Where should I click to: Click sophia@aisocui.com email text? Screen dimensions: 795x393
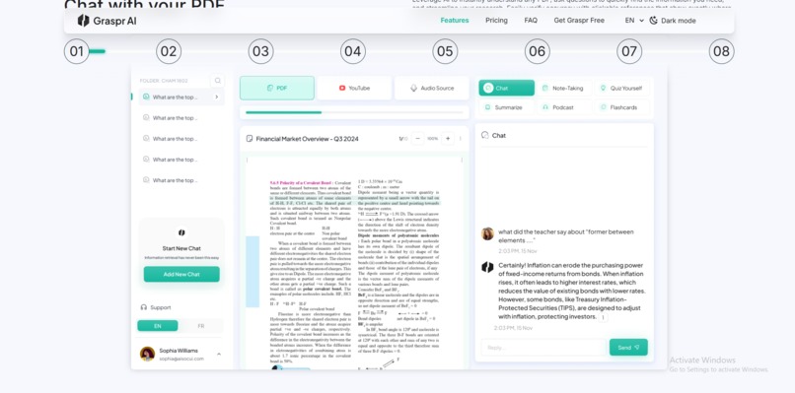click(181, 359)
